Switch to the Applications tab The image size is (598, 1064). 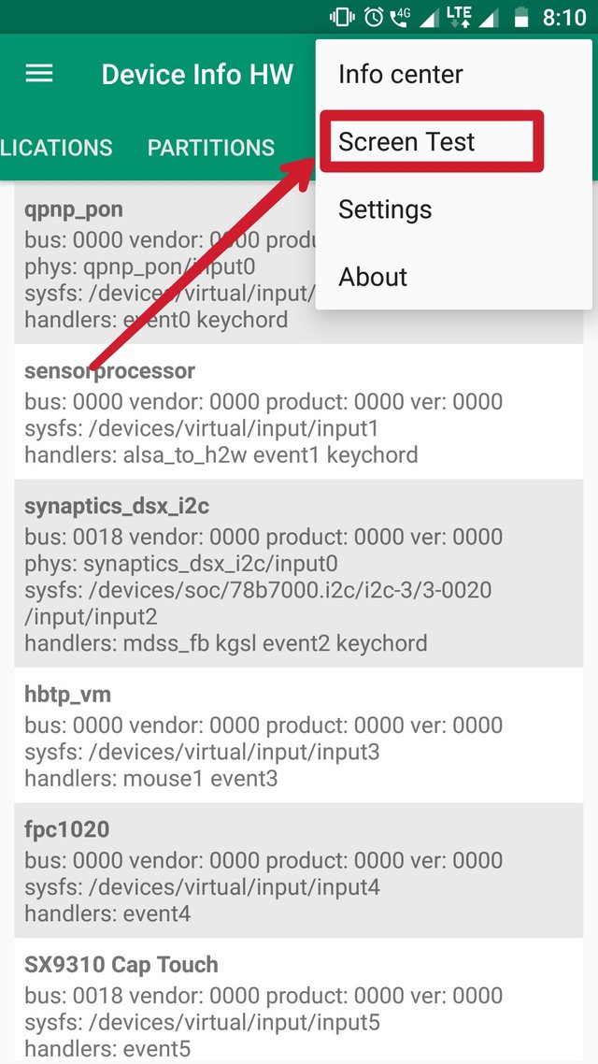coord(56,148)
